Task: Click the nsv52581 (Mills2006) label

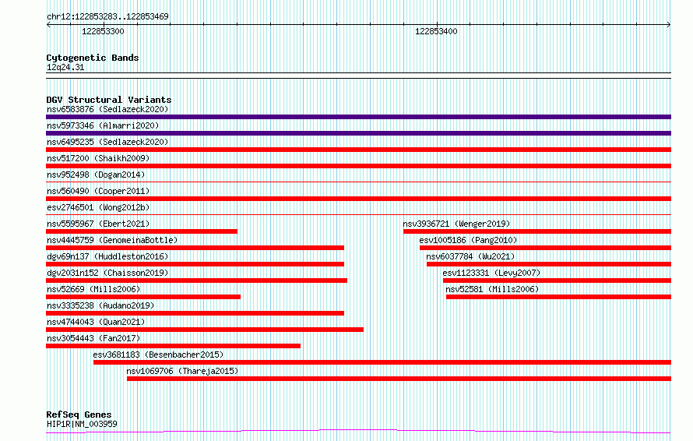Action: [x=492, y=289]
